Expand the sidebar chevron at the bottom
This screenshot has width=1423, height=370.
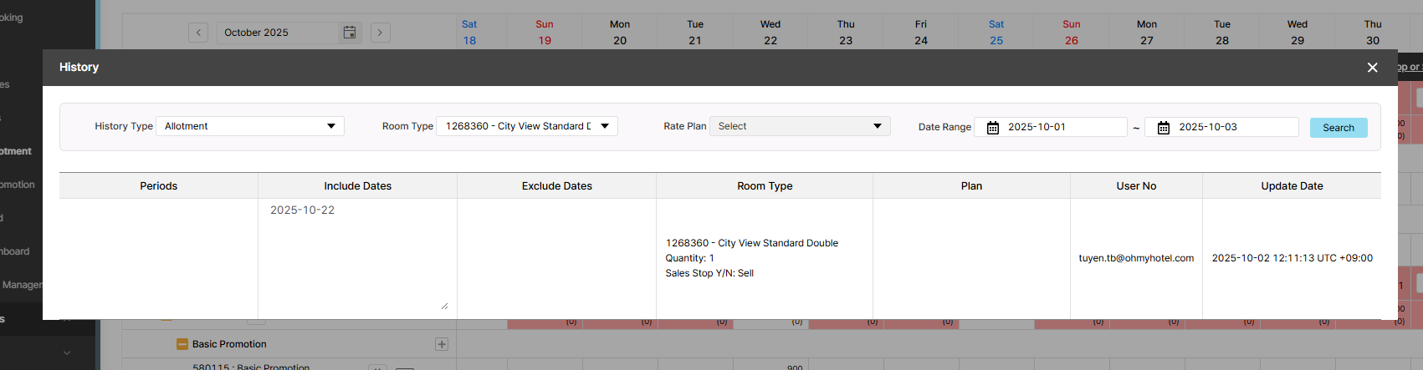(67, 353)
